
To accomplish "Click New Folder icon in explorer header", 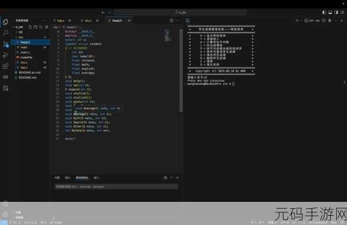I will (x=35, y=27).
